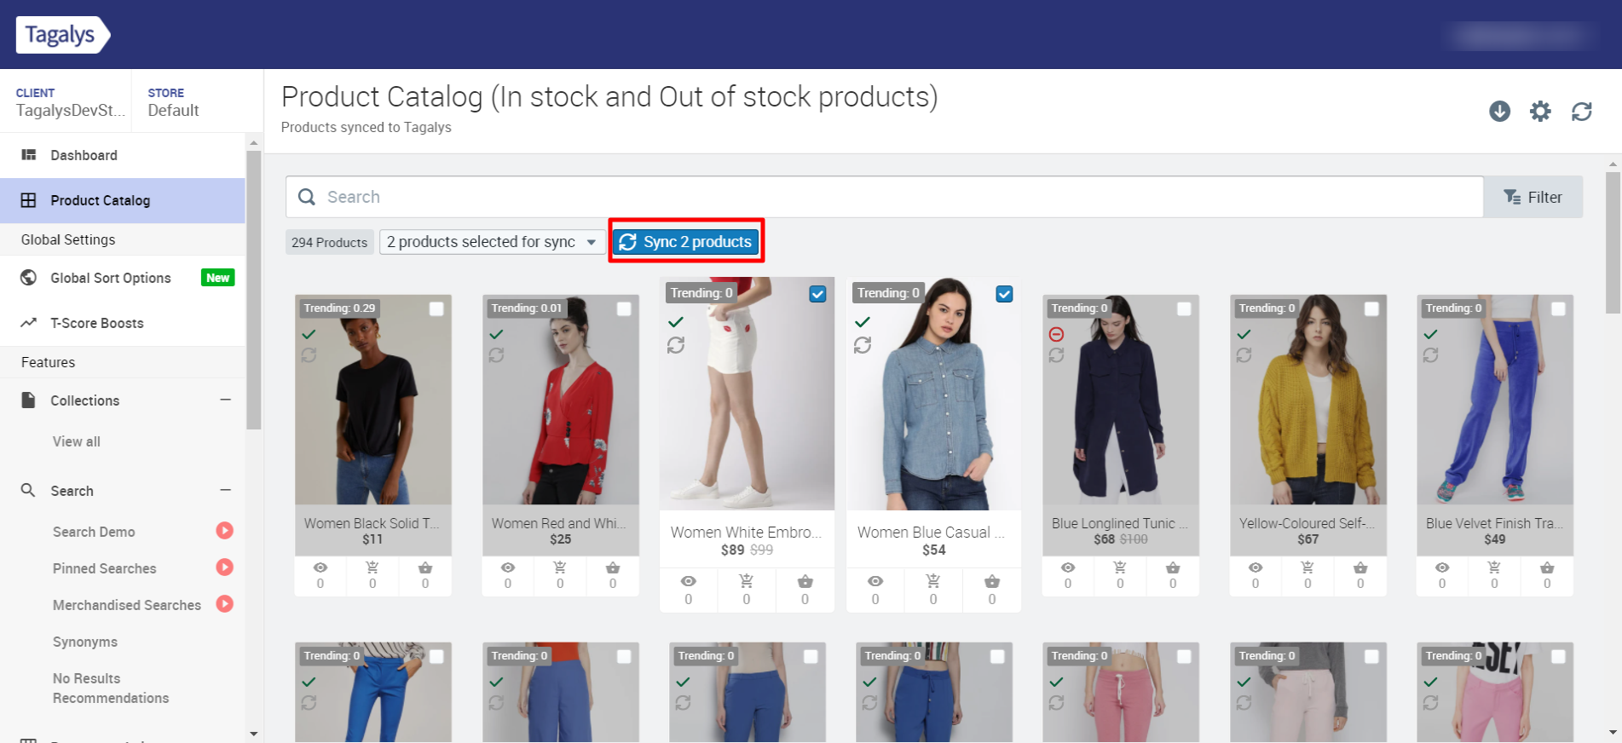This screenshot has height=743, width=1622.
Task: Click the Tagalys logo
Action: coord(63,35)
